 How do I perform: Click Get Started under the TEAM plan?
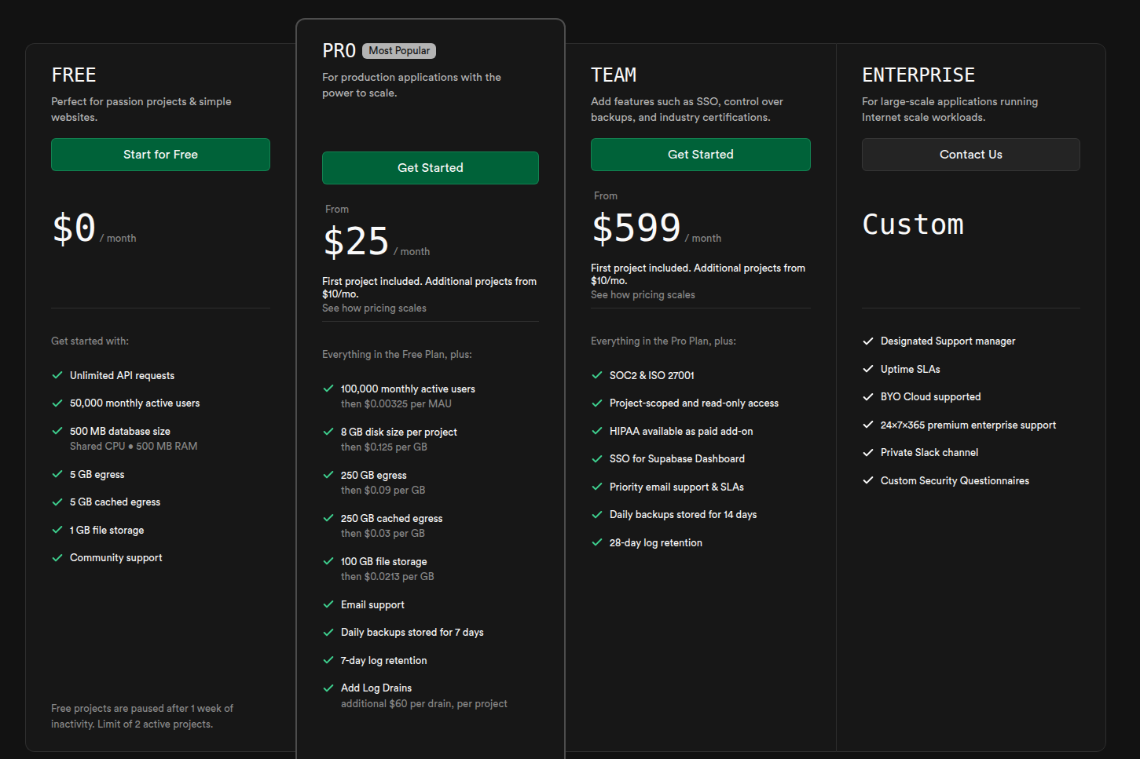point(701,155)
